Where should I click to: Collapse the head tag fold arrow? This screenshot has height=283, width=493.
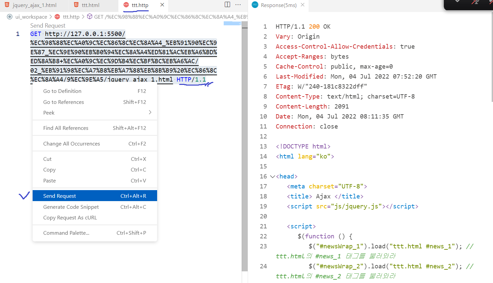[x=272, y=176]
